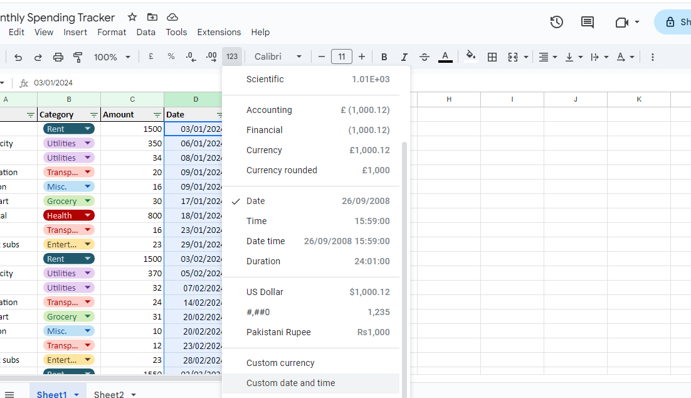Format as currency with the pound icon
The image size is (691, 398).
150,56
